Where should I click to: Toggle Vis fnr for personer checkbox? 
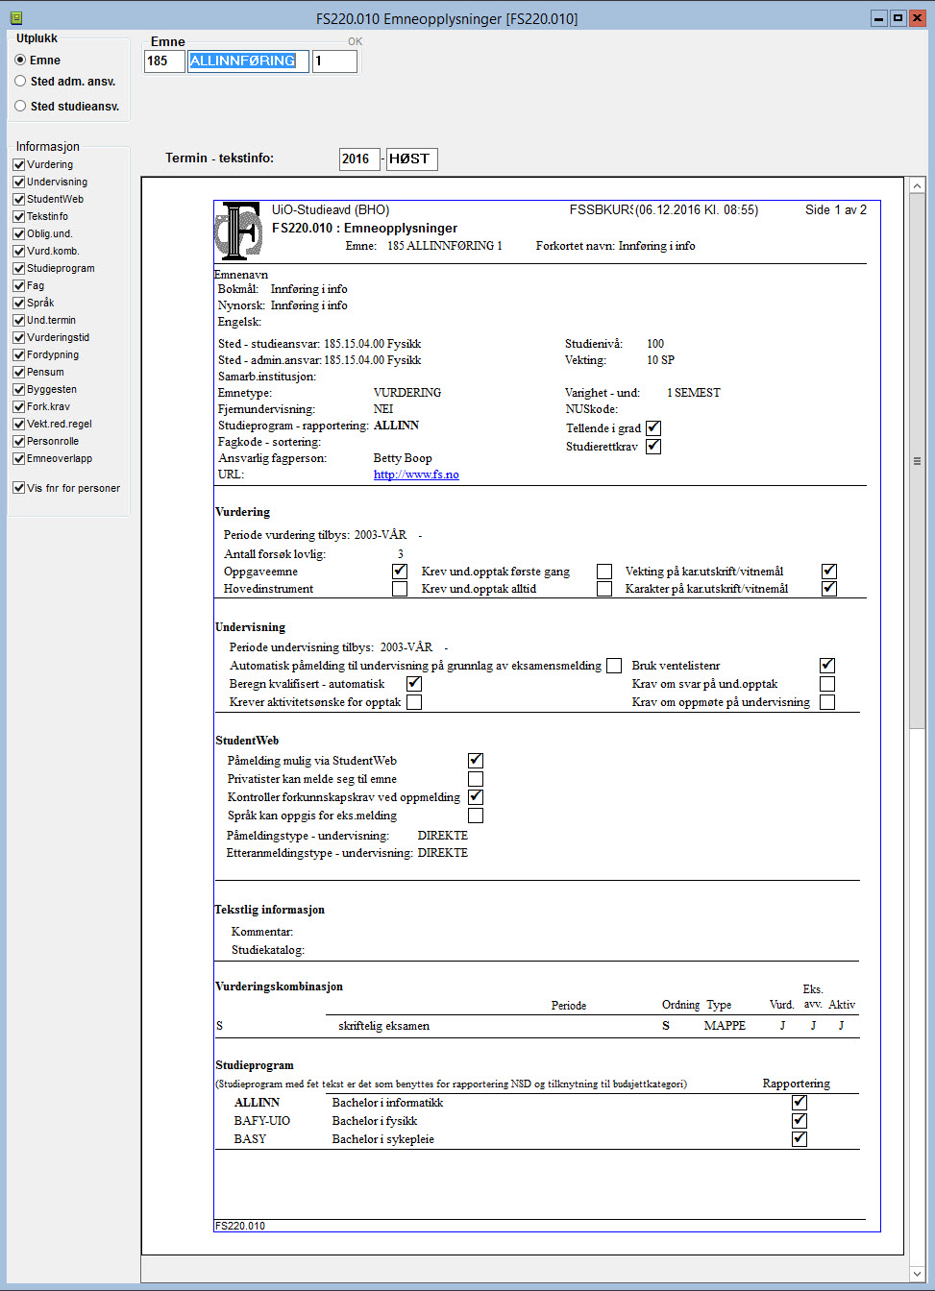[x=18, y=488]
